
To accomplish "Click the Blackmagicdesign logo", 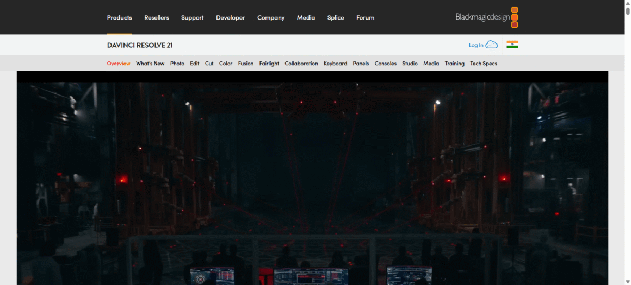I will pos(486,17).
